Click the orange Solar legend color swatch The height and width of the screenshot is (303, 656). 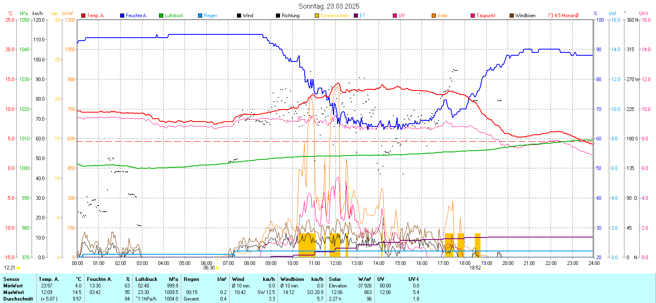[434, 16]
